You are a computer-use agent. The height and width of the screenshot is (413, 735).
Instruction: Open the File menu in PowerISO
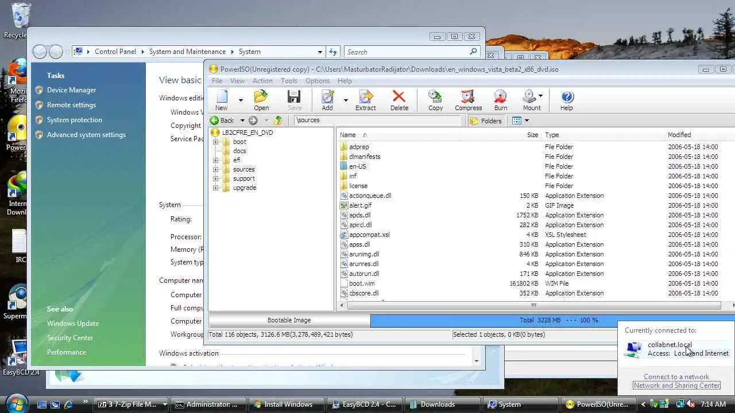(x=217, y=81)
